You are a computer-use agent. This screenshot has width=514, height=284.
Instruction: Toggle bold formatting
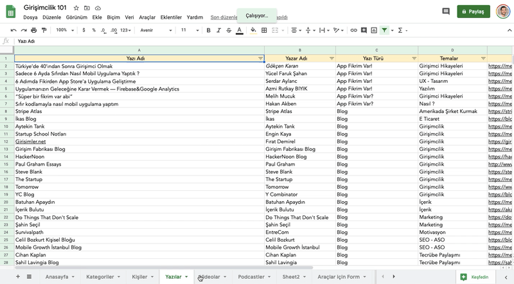[208, 30]
